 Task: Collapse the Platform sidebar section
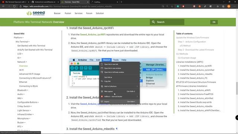coord(19,38)
